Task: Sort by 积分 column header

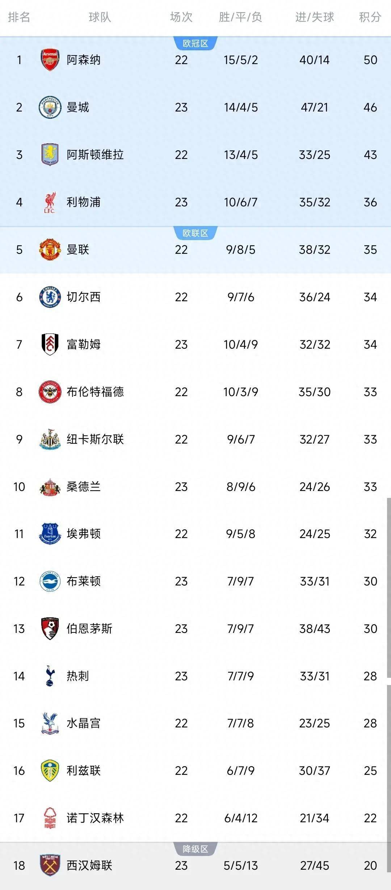Action: coord(370,17)
